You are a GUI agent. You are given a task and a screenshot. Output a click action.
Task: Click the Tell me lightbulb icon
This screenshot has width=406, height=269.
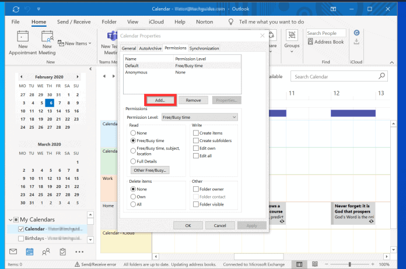pos(230,22)
